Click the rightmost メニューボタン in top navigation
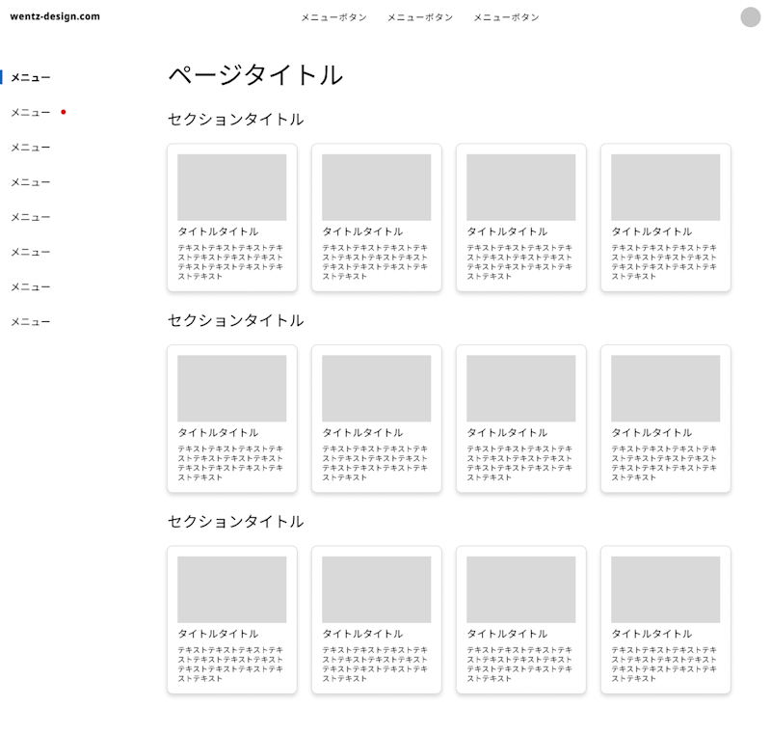771x734 pixels. tap(505, 16)
